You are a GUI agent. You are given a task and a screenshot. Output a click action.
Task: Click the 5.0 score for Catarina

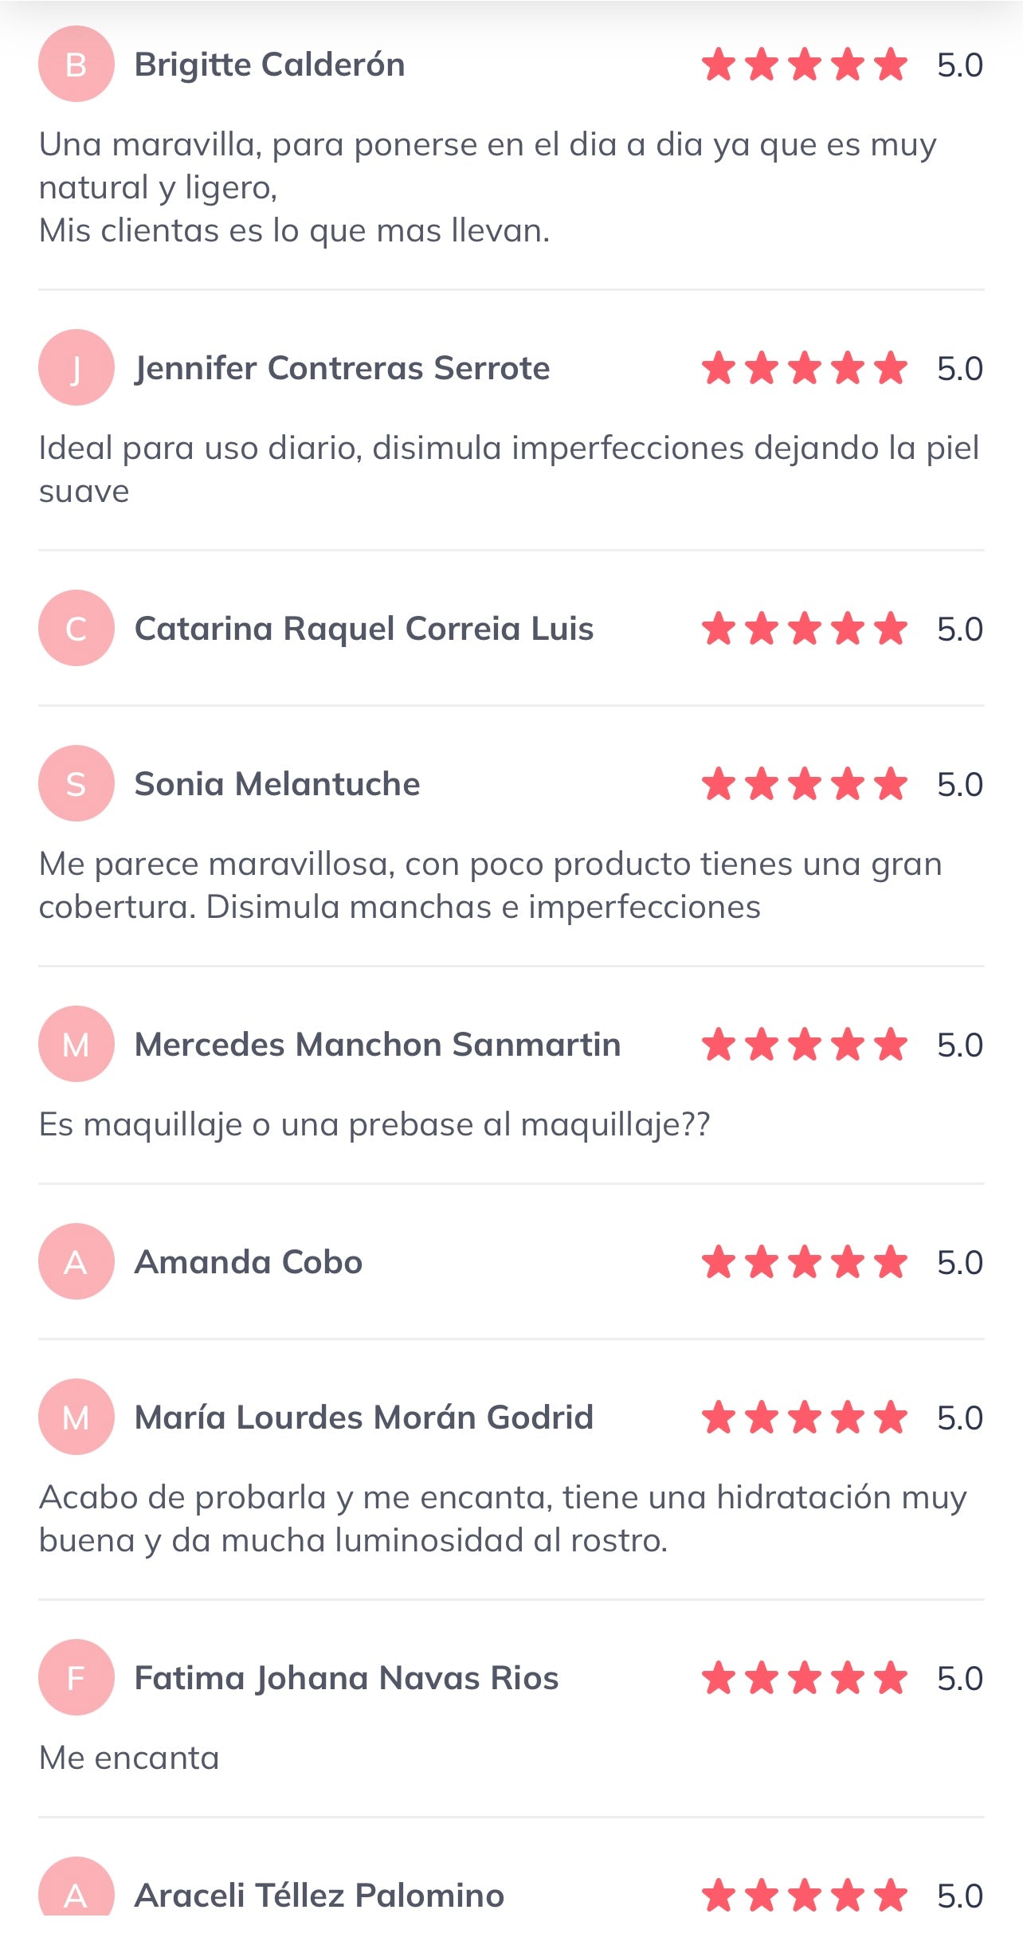coord(959,629)
